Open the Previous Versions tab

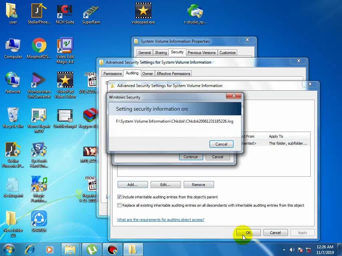point(201,52)
